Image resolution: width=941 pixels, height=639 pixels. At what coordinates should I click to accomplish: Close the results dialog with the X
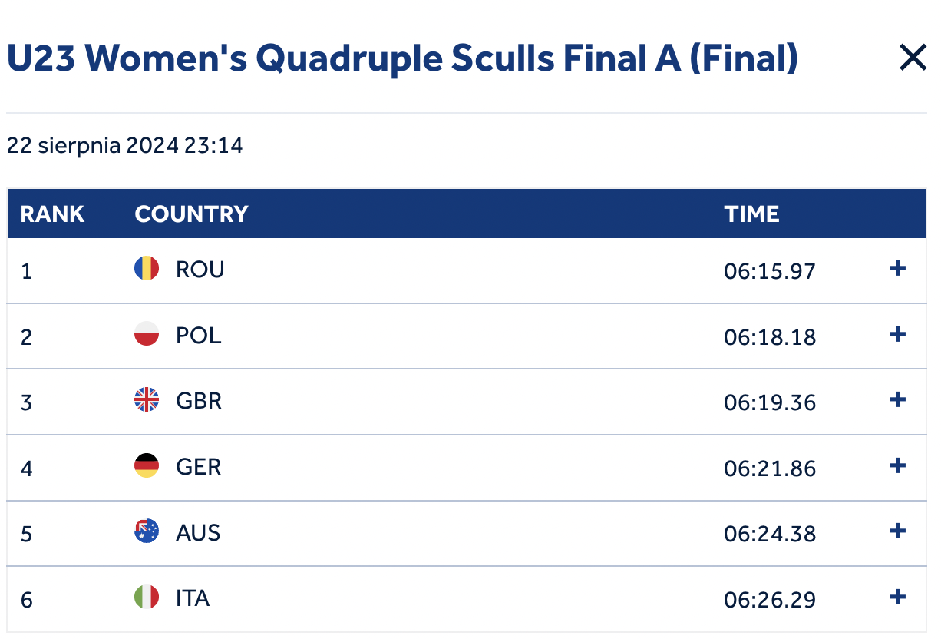coord(913,58)
